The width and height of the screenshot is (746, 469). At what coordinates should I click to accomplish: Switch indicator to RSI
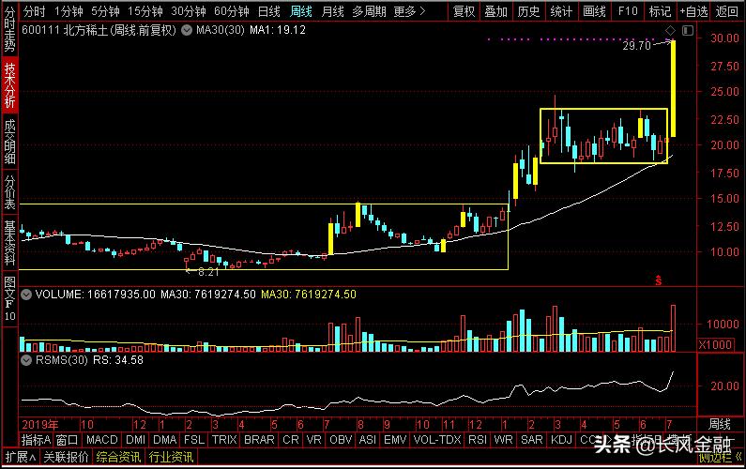pos(478,440)
